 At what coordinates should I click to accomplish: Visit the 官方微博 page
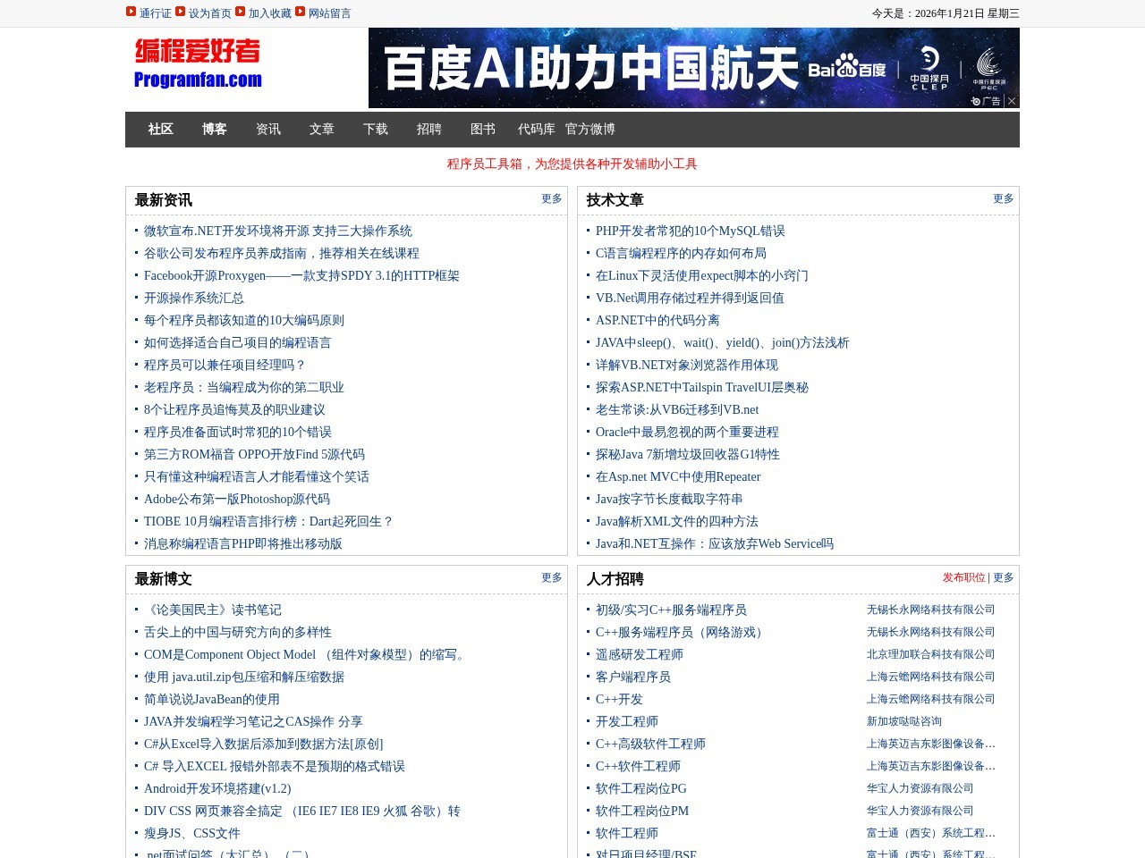[x=590, y=130]
